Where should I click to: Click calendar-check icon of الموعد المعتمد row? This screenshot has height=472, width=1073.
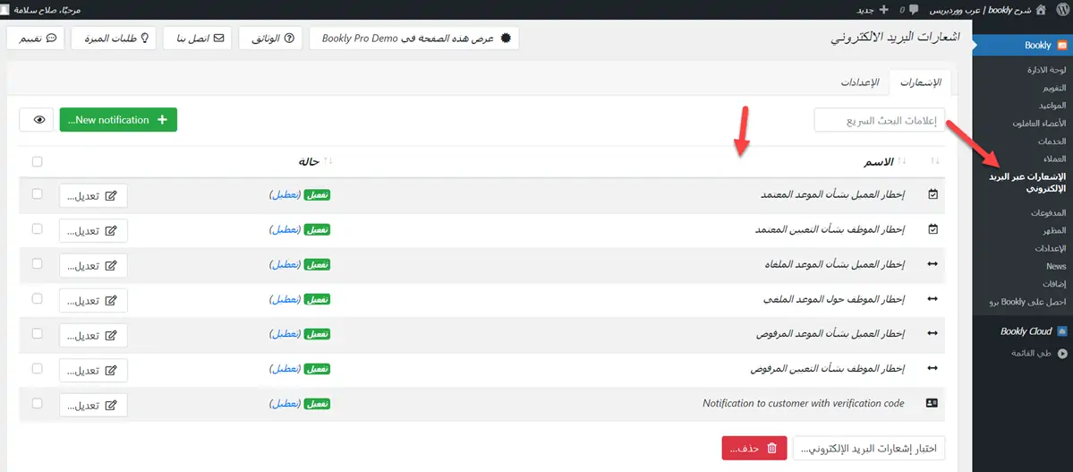(932, 194)
